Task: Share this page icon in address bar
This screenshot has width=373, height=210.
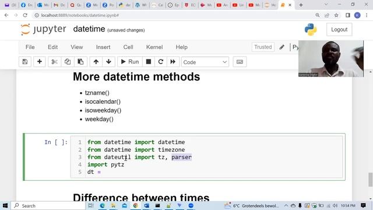Action: 327,15
